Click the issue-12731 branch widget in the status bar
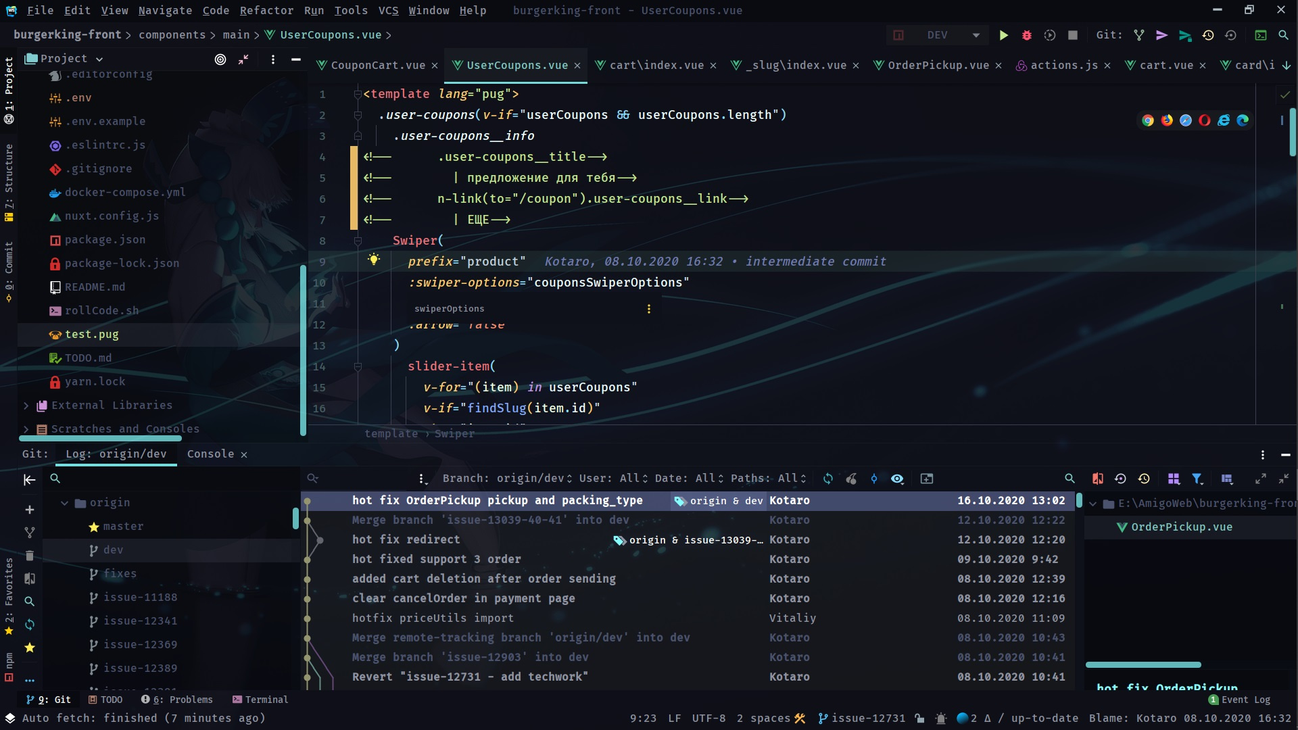1298x730 pixels. pyautogui.click(x=861, y=719)
